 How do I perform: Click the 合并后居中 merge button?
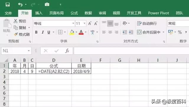pyautogui.click(x=149, y=32)
